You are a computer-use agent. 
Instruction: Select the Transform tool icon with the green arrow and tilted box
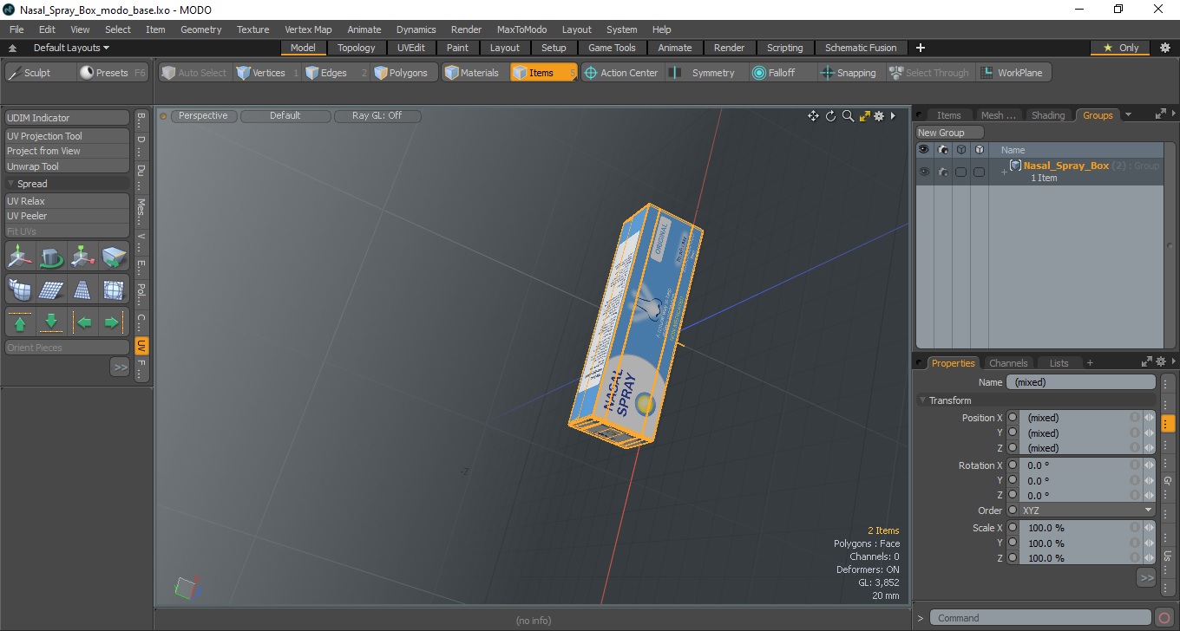pyautogui.click(x=114, y=257)
